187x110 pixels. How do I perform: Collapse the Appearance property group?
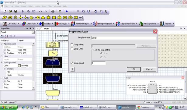pyautogui.click(x=2, y=44)
